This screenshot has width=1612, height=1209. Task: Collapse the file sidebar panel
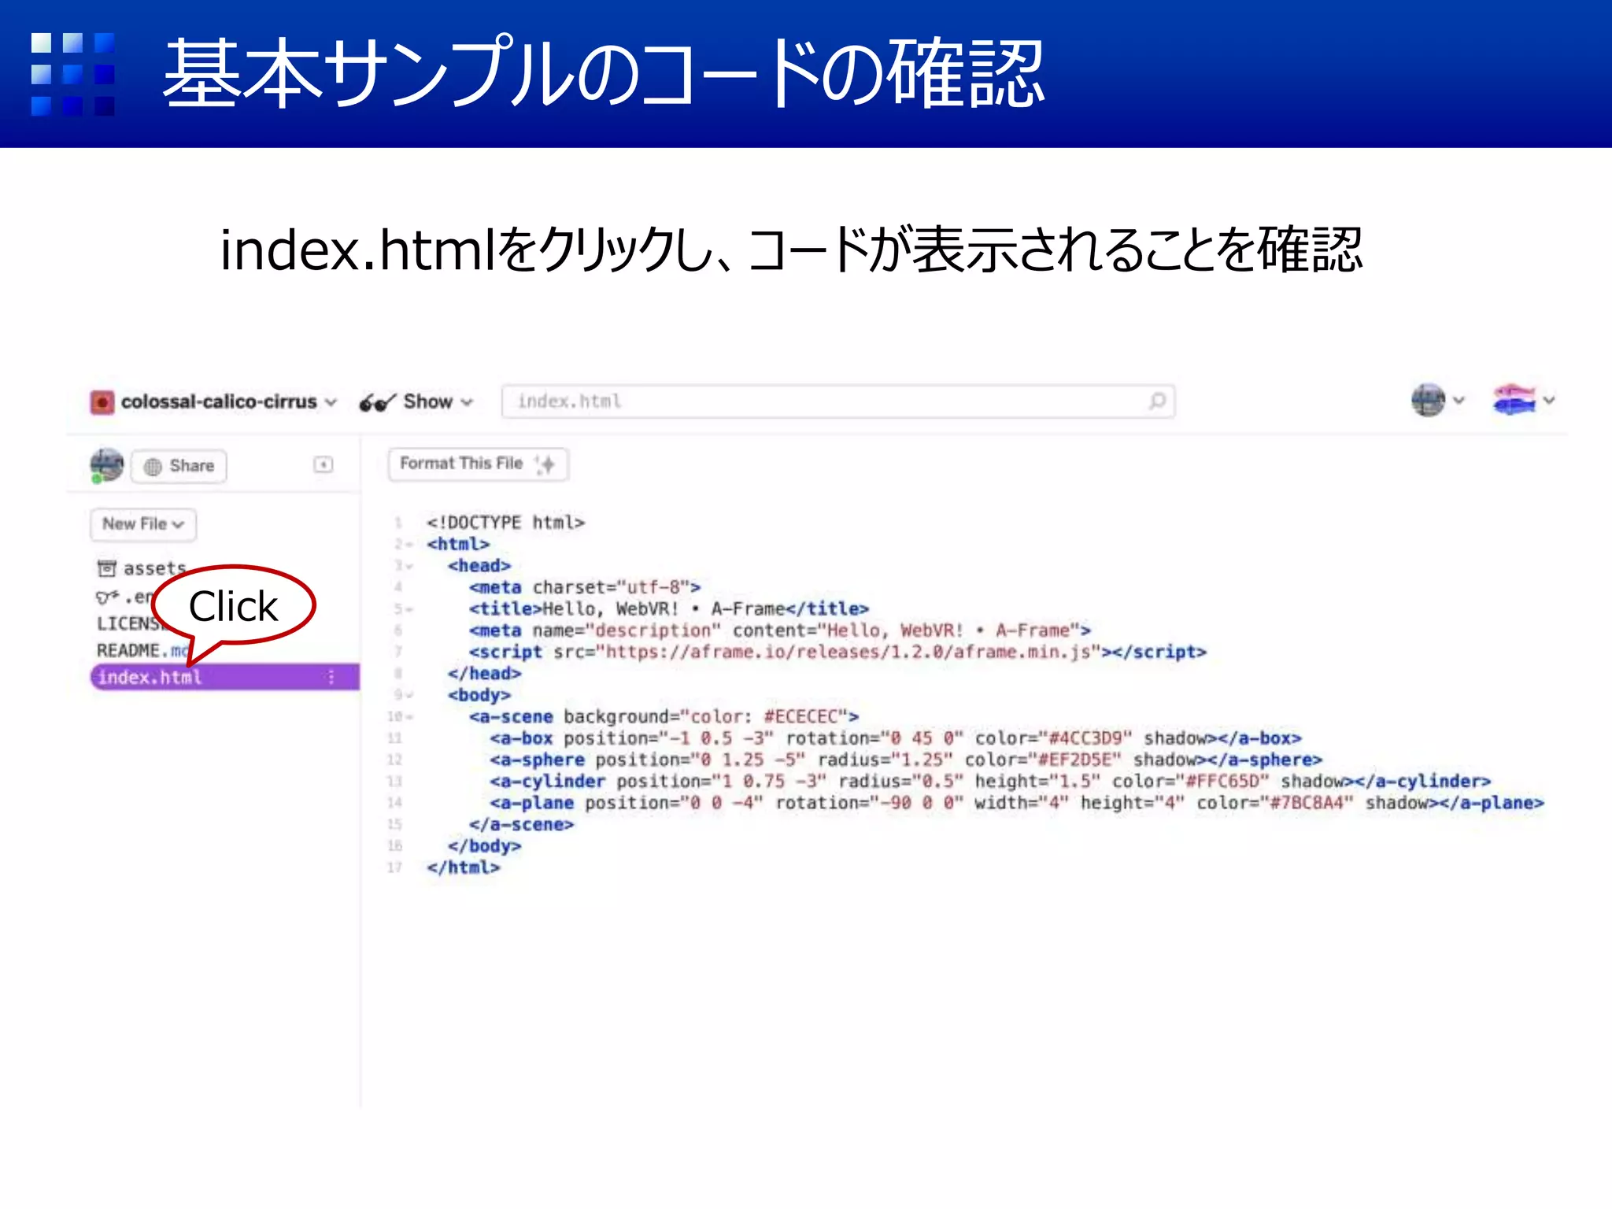pos(323,464)
